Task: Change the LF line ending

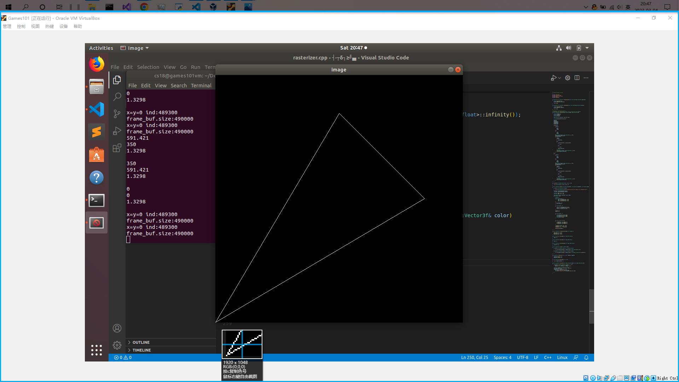Action: tap(536, 358)
